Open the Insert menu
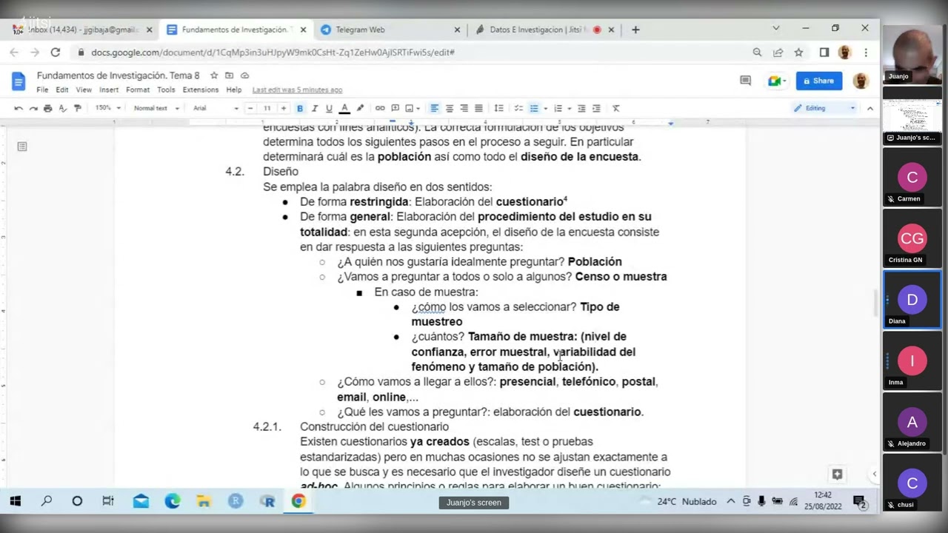 click(x=109, y=90)
